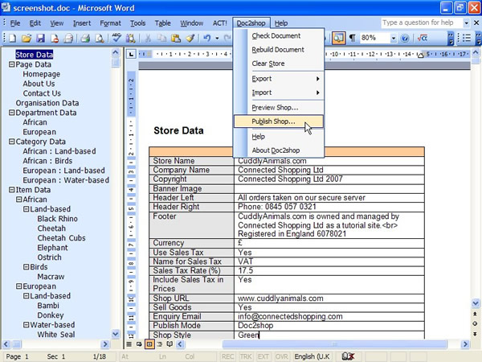The image size is (482, 362).
Task: Collapse Water-based node in document map
Action: pos(27,325)
